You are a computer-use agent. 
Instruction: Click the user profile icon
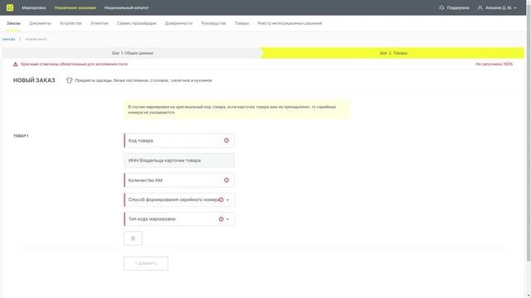pyautogui.click(x=480, y=7)
